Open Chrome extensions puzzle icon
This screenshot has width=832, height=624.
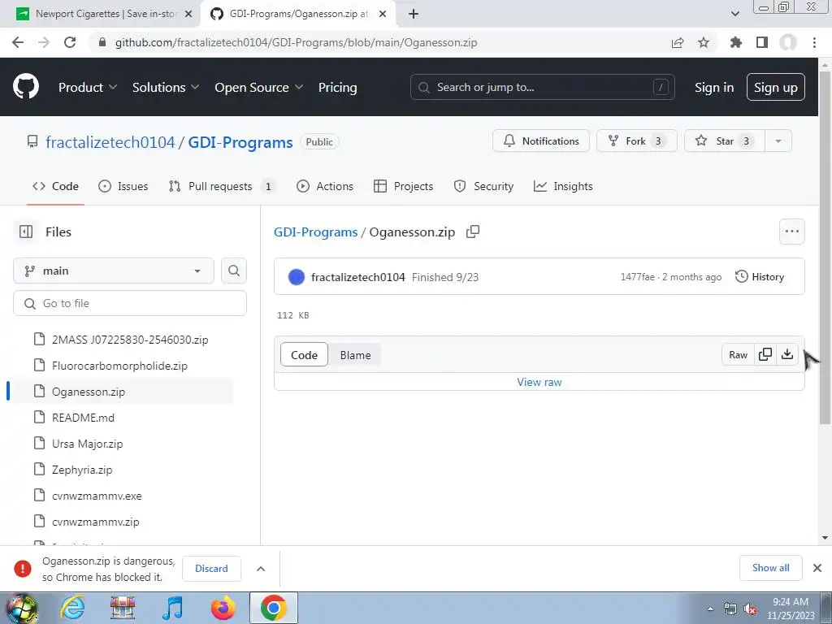point(735,42)
